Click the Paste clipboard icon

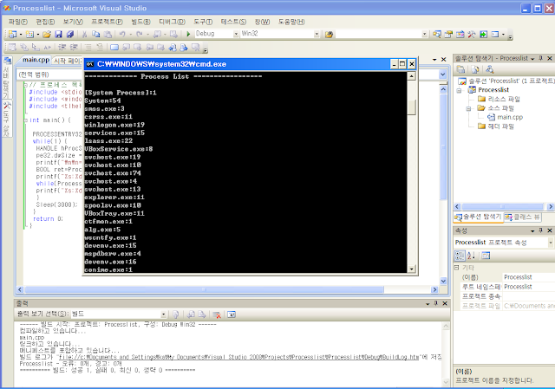tap(108, 34)
